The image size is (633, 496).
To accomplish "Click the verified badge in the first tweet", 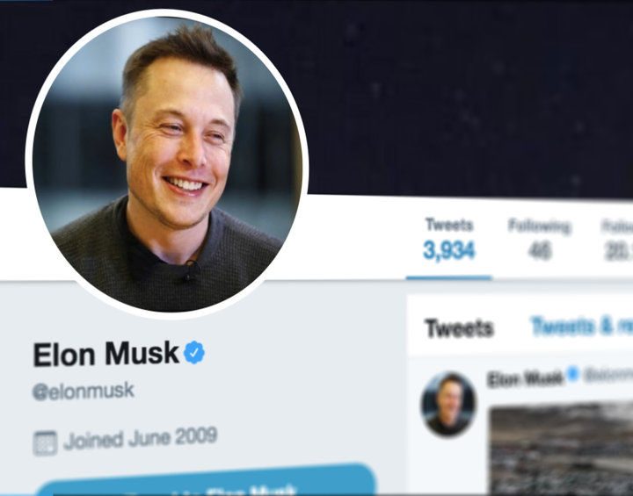I will (x=572, y=373).
